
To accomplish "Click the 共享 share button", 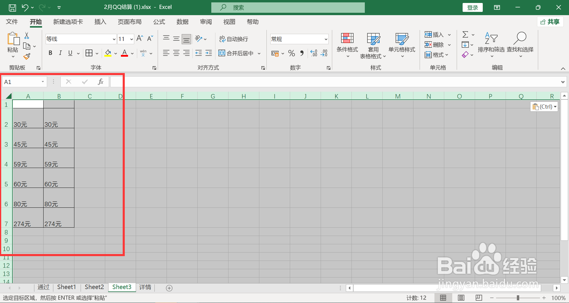I will [x=550, y=22].
